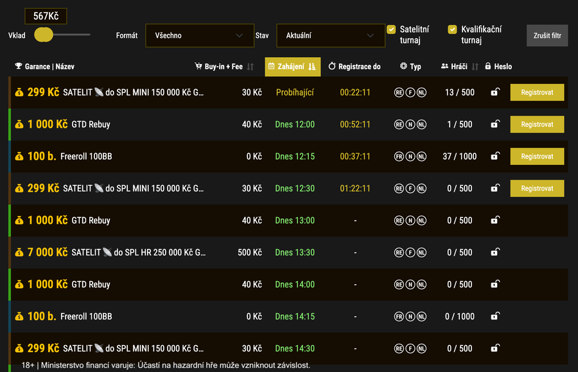Click the Garance | Název column header

click(45, 67)
